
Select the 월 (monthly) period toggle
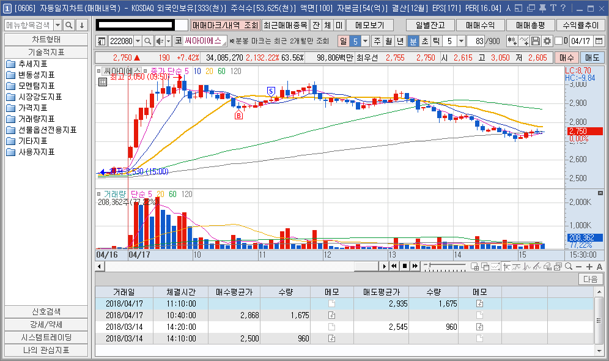[x=389, y=41]
